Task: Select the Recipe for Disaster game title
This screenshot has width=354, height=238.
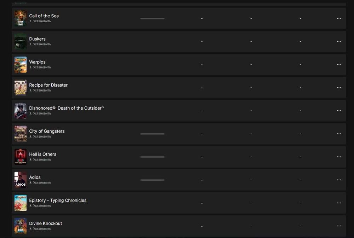Action: click(48, 85)
